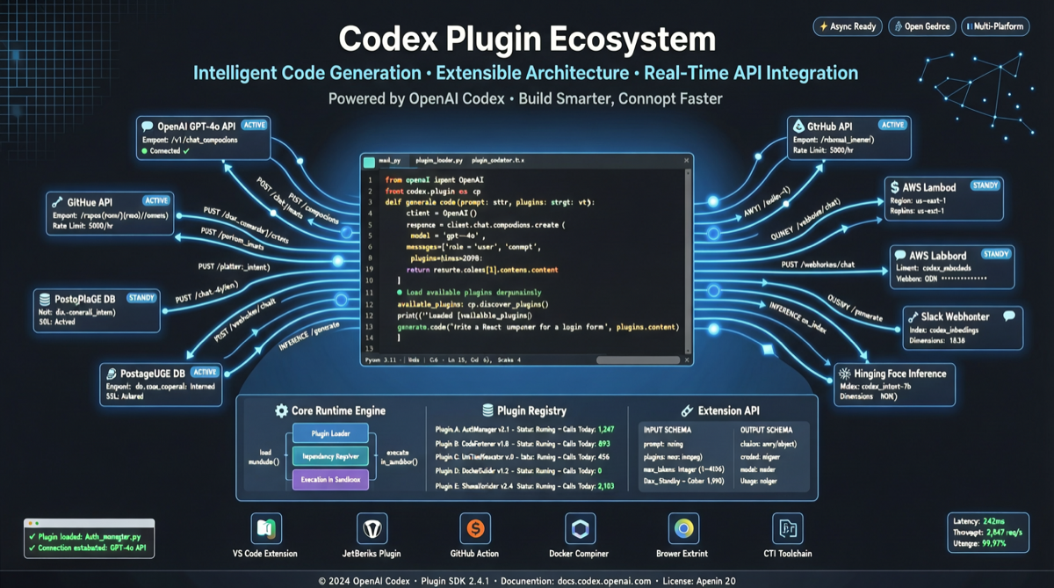Click the OpenAI GPT-4o API logo icon
Image resolution: width=1054 pixels, height=588 pixels.
[148, 126]
